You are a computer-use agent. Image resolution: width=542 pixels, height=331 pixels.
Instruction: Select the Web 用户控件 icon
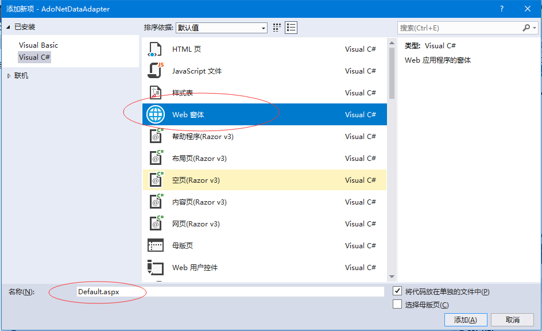coord(156,267)
